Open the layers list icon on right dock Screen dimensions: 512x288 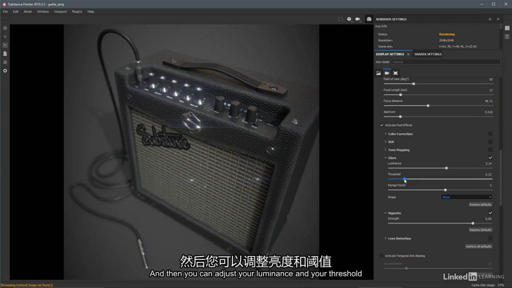(x=507, y=28)
